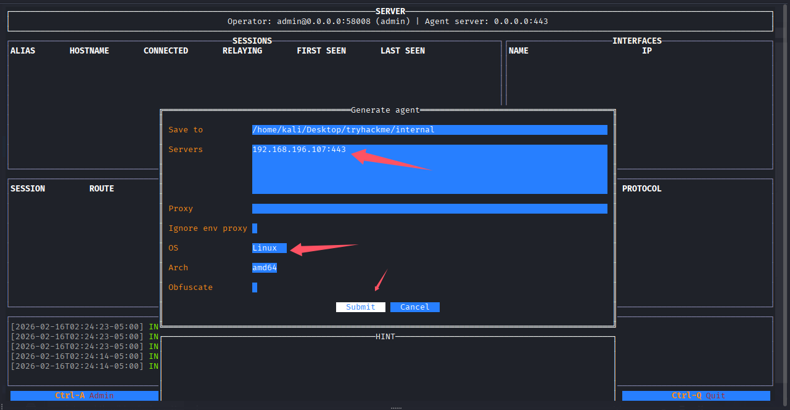The image size is (790, 410).
Task: Click the Servers text area
Action: coord(429,169)
